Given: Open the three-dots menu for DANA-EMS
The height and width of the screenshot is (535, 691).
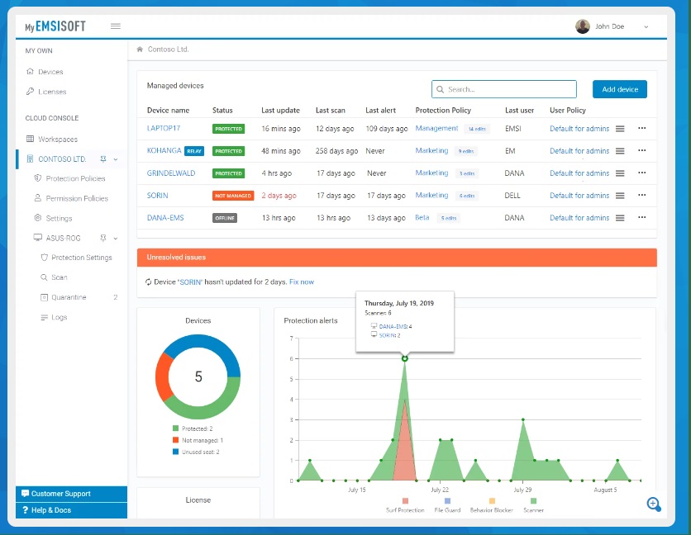Looking at the screenshot, I should point(642,217).
